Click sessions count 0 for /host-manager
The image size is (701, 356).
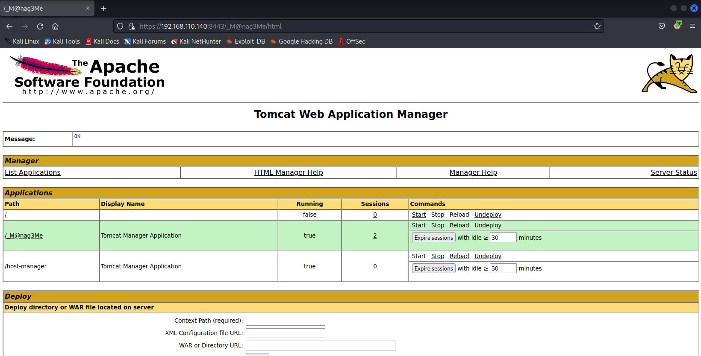(x=375, y=266)
